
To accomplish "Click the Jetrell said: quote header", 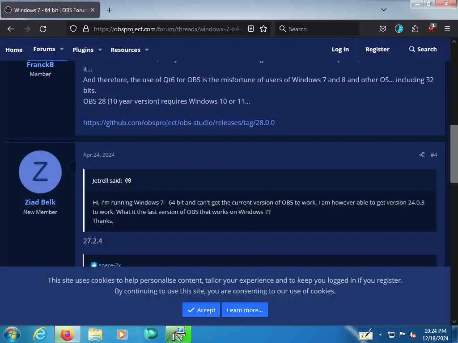I will tap(107, 180).
